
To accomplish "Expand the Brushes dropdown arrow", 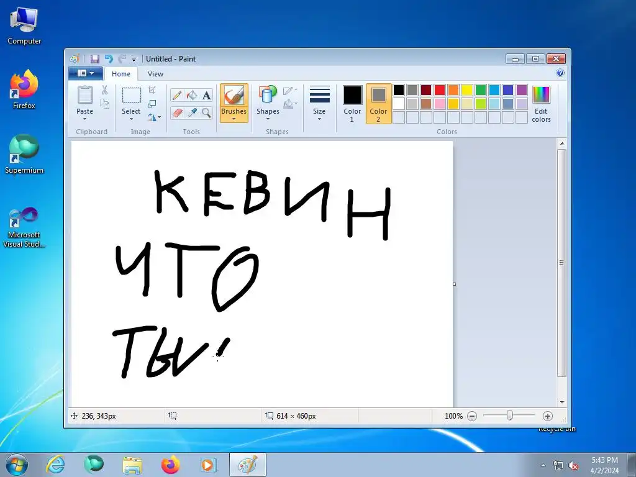I will coord(234,119).
